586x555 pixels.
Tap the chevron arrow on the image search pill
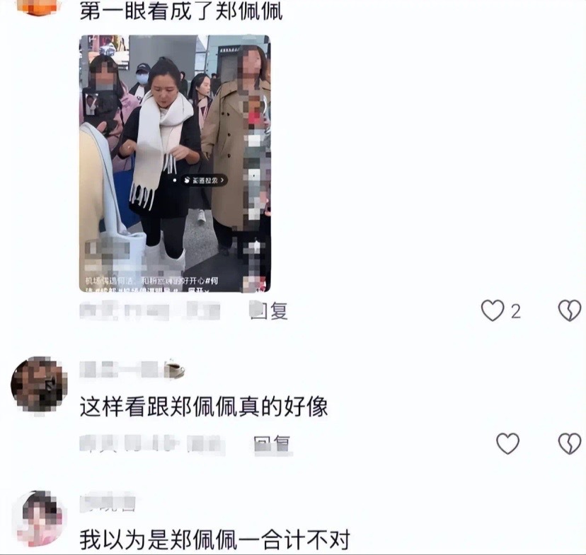point(222,180)
